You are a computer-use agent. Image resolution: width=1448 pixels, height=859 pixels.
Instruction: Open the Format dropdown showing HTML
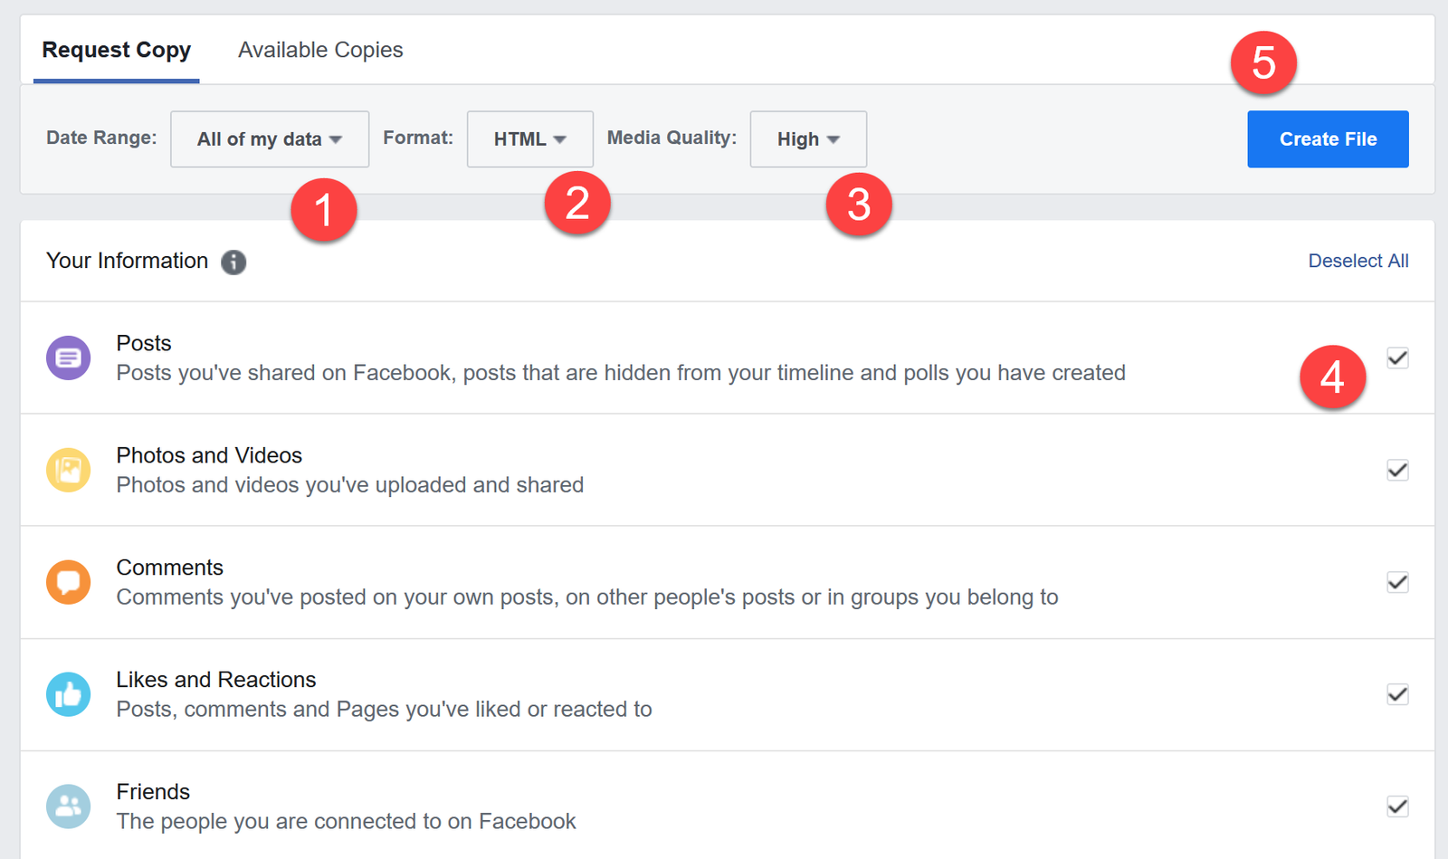(529, 138)
